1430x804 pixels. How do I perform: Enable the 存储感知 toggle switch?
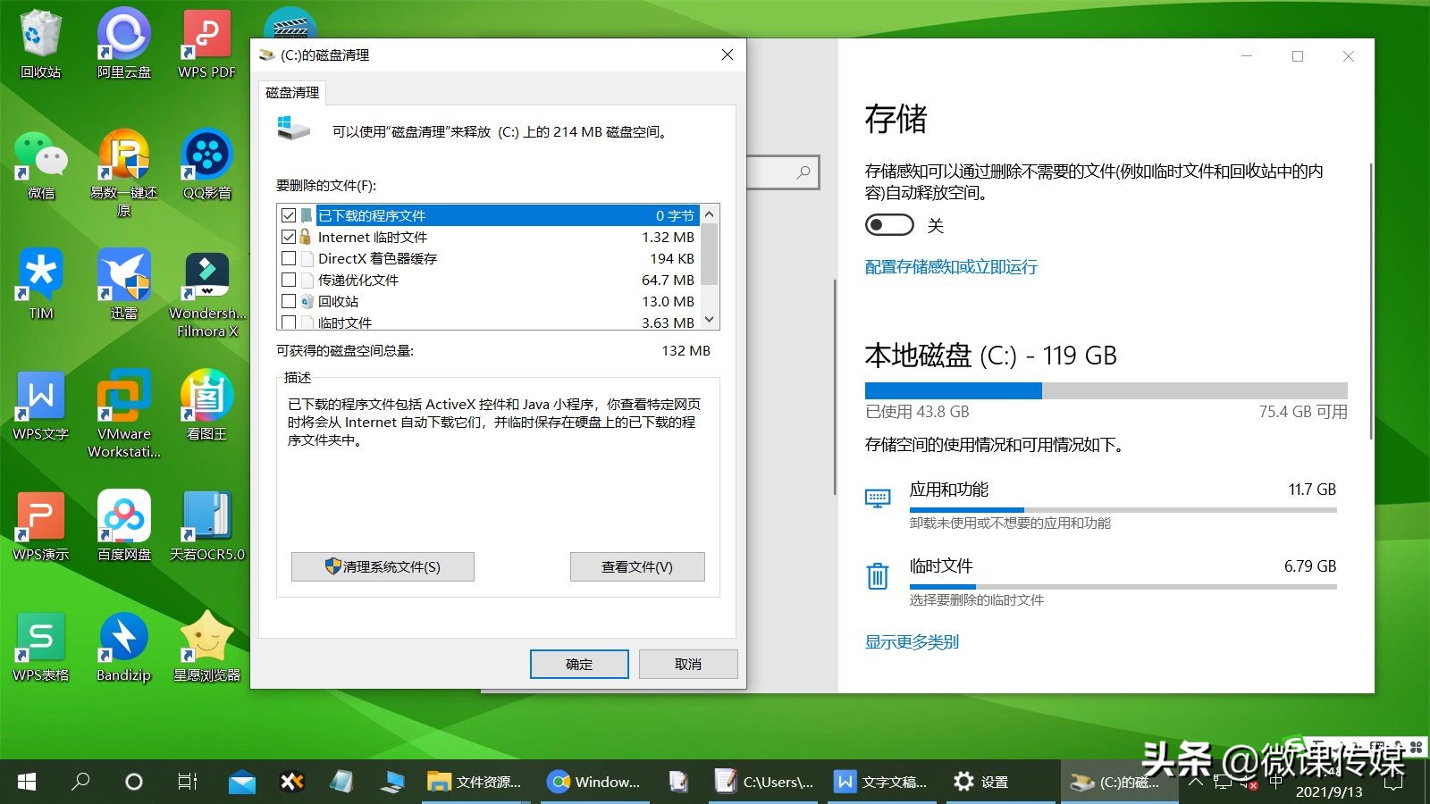point(888,225)
